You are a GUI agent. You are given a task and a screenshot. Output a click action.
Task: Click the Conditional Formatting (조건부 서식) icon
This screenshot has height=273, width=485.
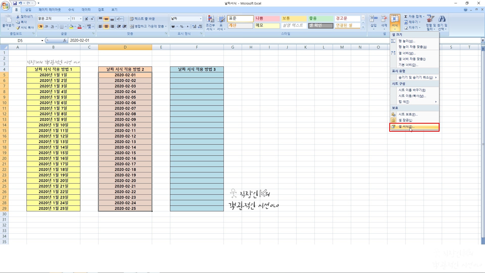click(x=210, y=19)
